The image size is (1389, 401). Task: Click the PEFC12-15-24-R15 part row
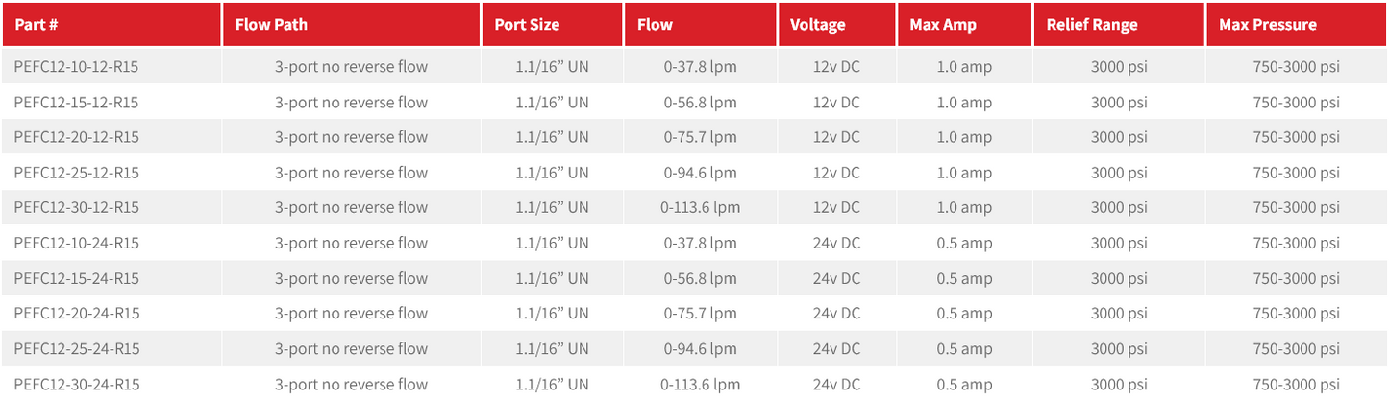point(77,278)
